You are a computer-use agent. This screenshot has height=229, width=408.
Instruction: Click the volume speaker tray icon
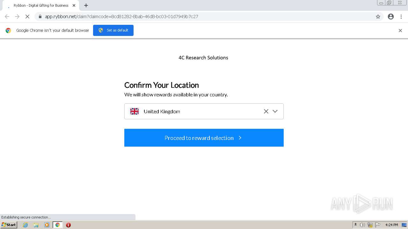[x=362, y=225]
